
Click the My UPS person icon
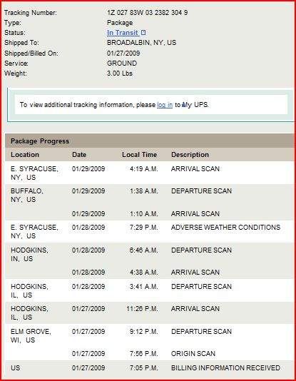click(x=184, y=105)
